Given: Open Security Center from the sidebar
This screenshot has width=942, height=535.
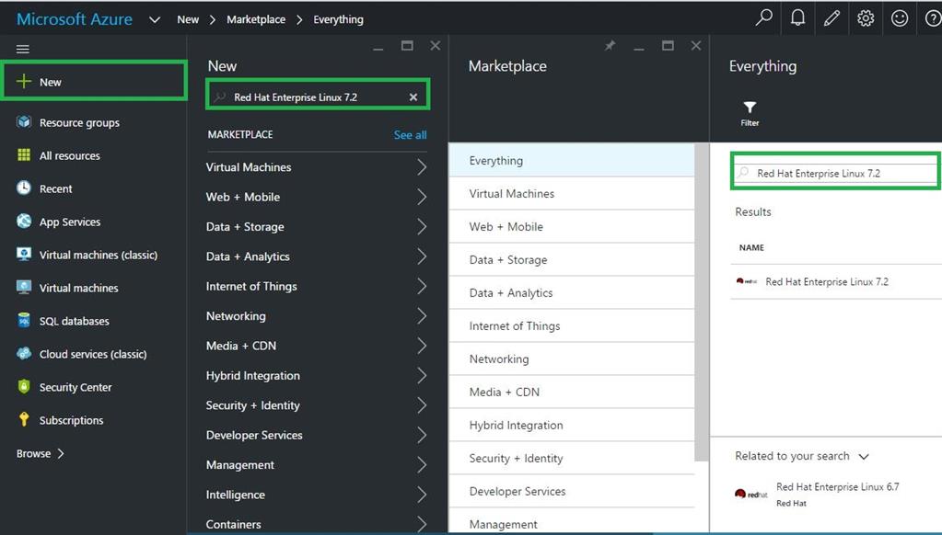Looking at the screenshot, I should (x=75, y=387).
